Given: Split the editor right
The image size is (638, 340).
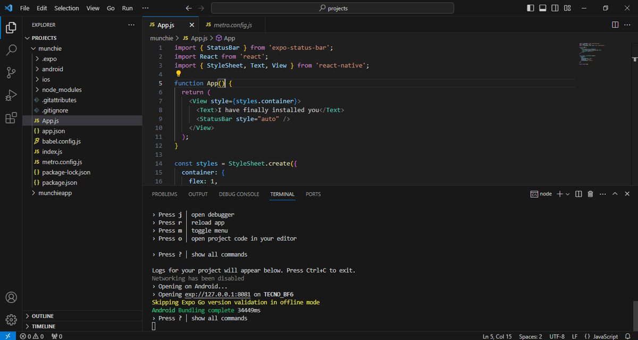Looking at the screenshot, I should [615, 24].
